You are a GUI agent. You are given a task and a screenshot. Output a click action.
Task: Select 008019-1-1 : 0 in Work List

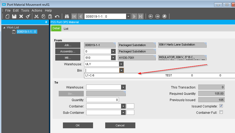[x=26, y=32]
